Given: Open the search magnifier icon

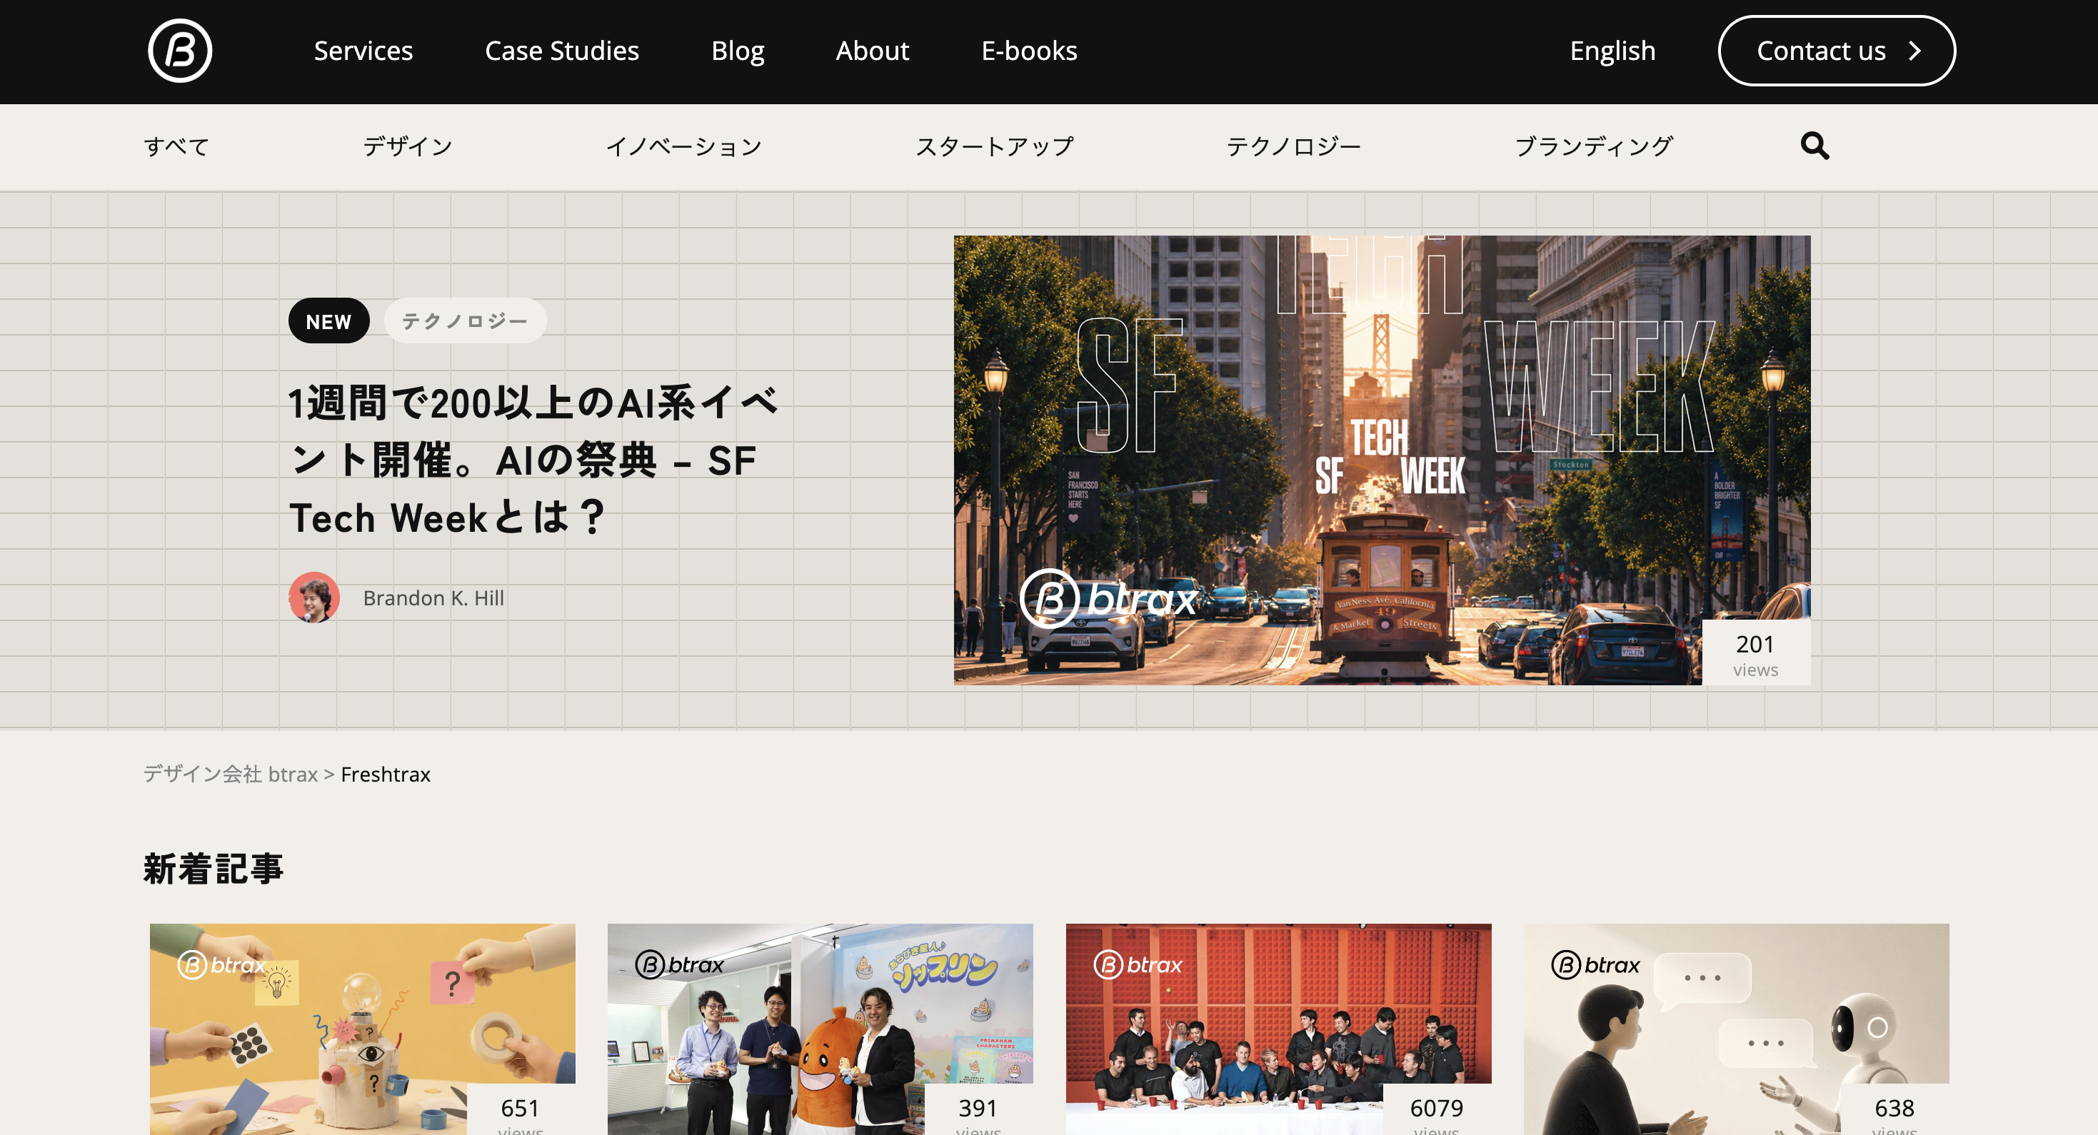Looking at the screenshot, I should point(1814,146).
